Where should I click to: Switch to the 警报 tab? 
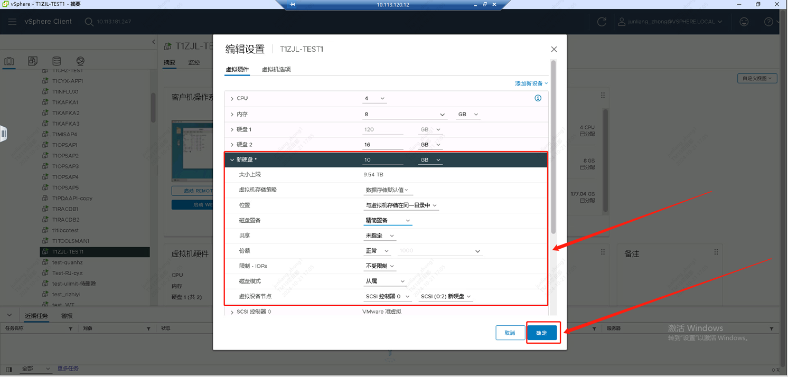(x=67, y=316)
